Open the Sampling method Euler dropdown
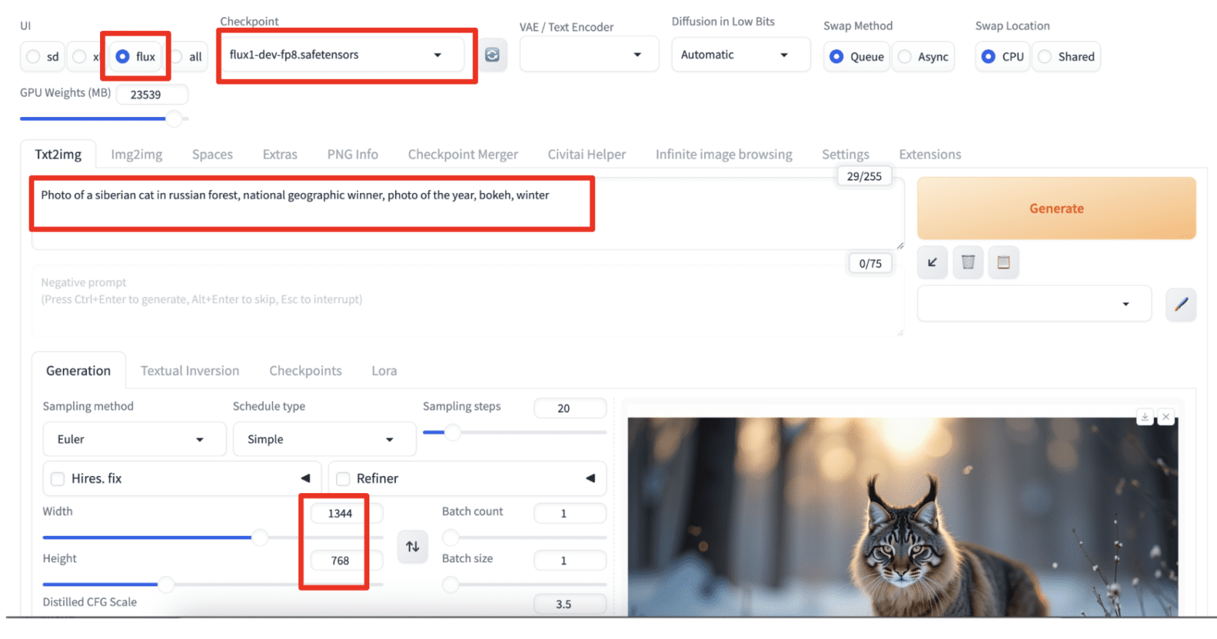Screen dimensions: 1217x639 tap(133, 440)
